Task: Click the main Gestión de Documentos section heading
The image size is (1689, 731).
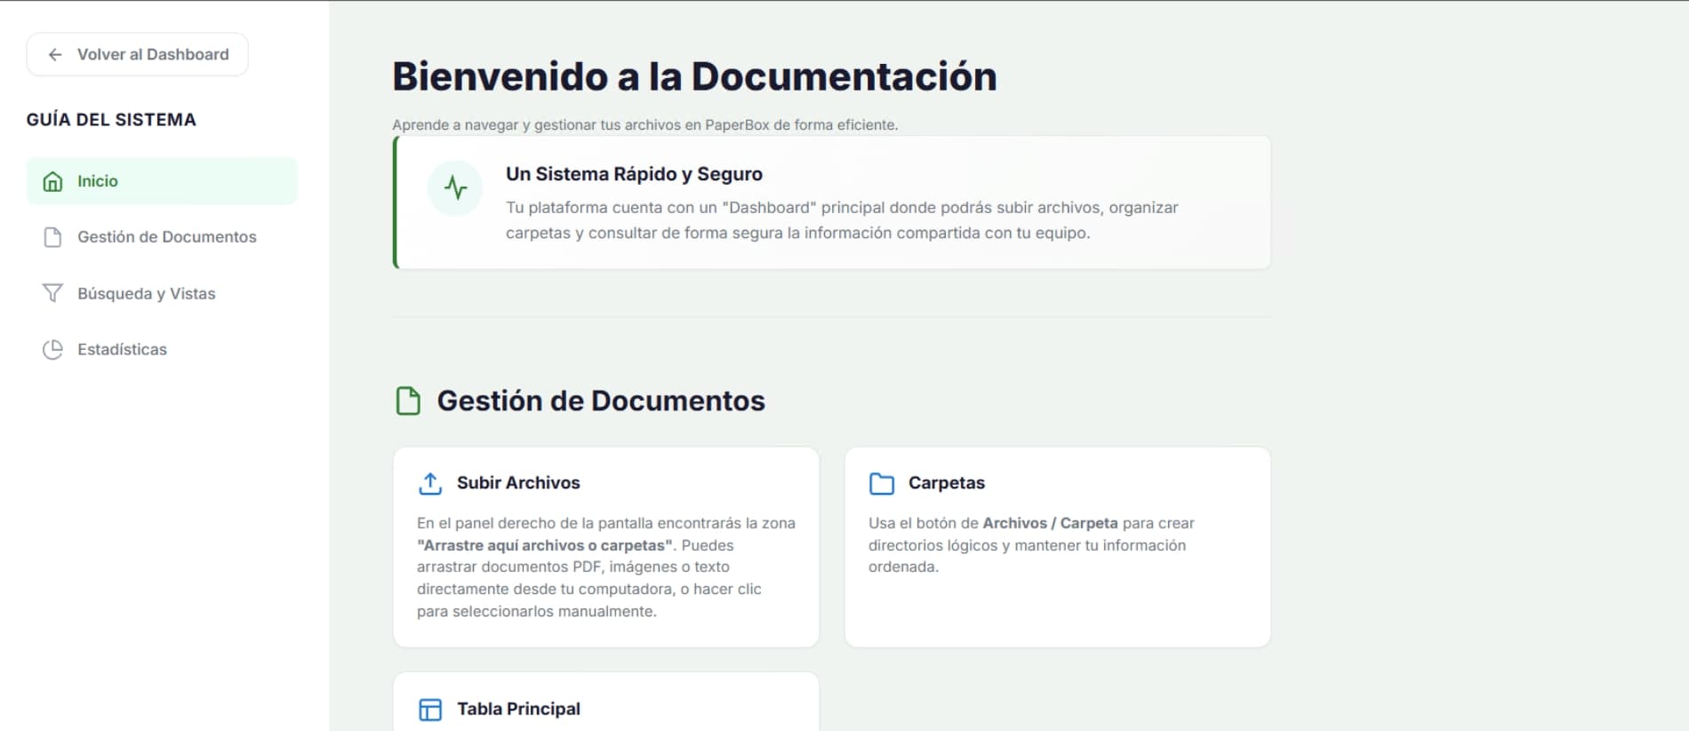Action: click(x=601, y=401)
